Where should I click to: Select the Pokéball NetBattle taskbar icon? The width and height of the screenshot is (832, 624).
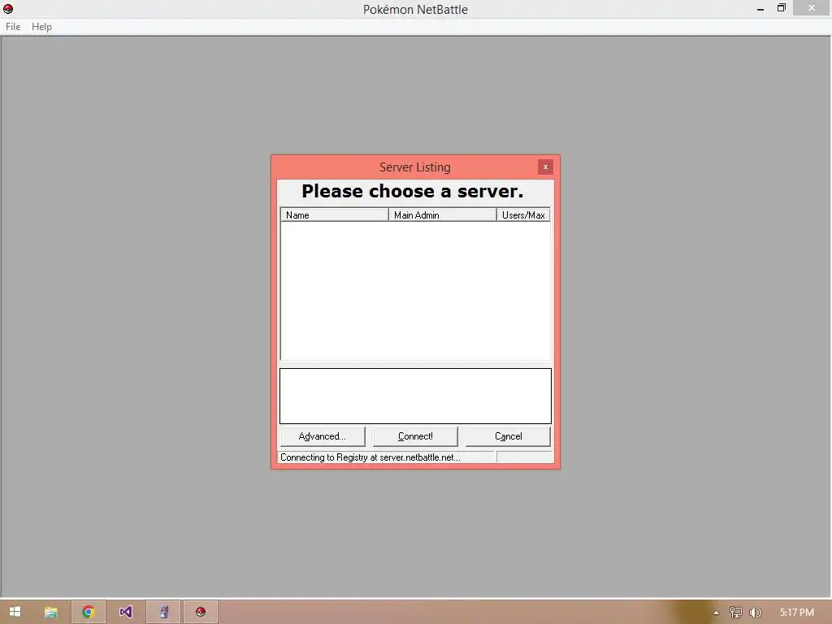point(200,612)
